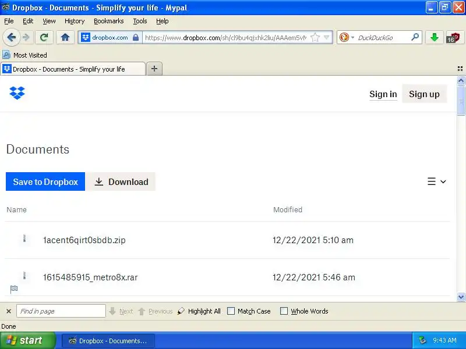
Task: Open the Bookmarks menu
Action: click(x=109, y=21)
